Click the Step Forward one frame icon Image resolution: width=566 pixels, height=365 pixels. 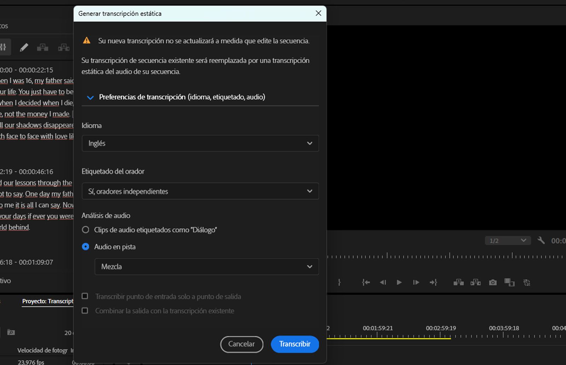click(416, 282)
